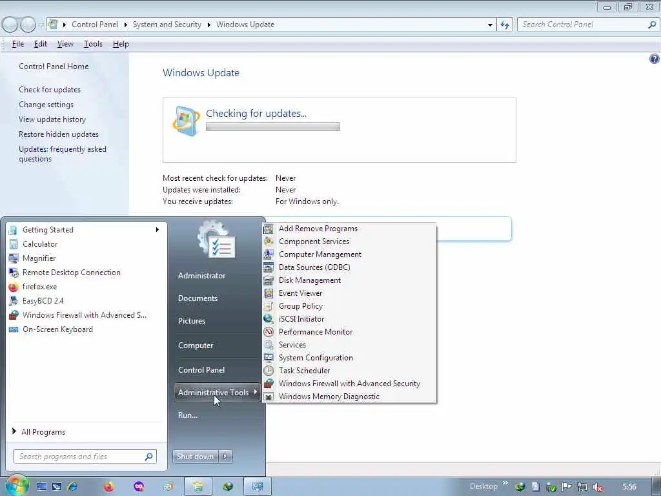Open the address bar history dropdown
Image resolution: width=661 pixels, height=496 pixels.
pos(490,25)
